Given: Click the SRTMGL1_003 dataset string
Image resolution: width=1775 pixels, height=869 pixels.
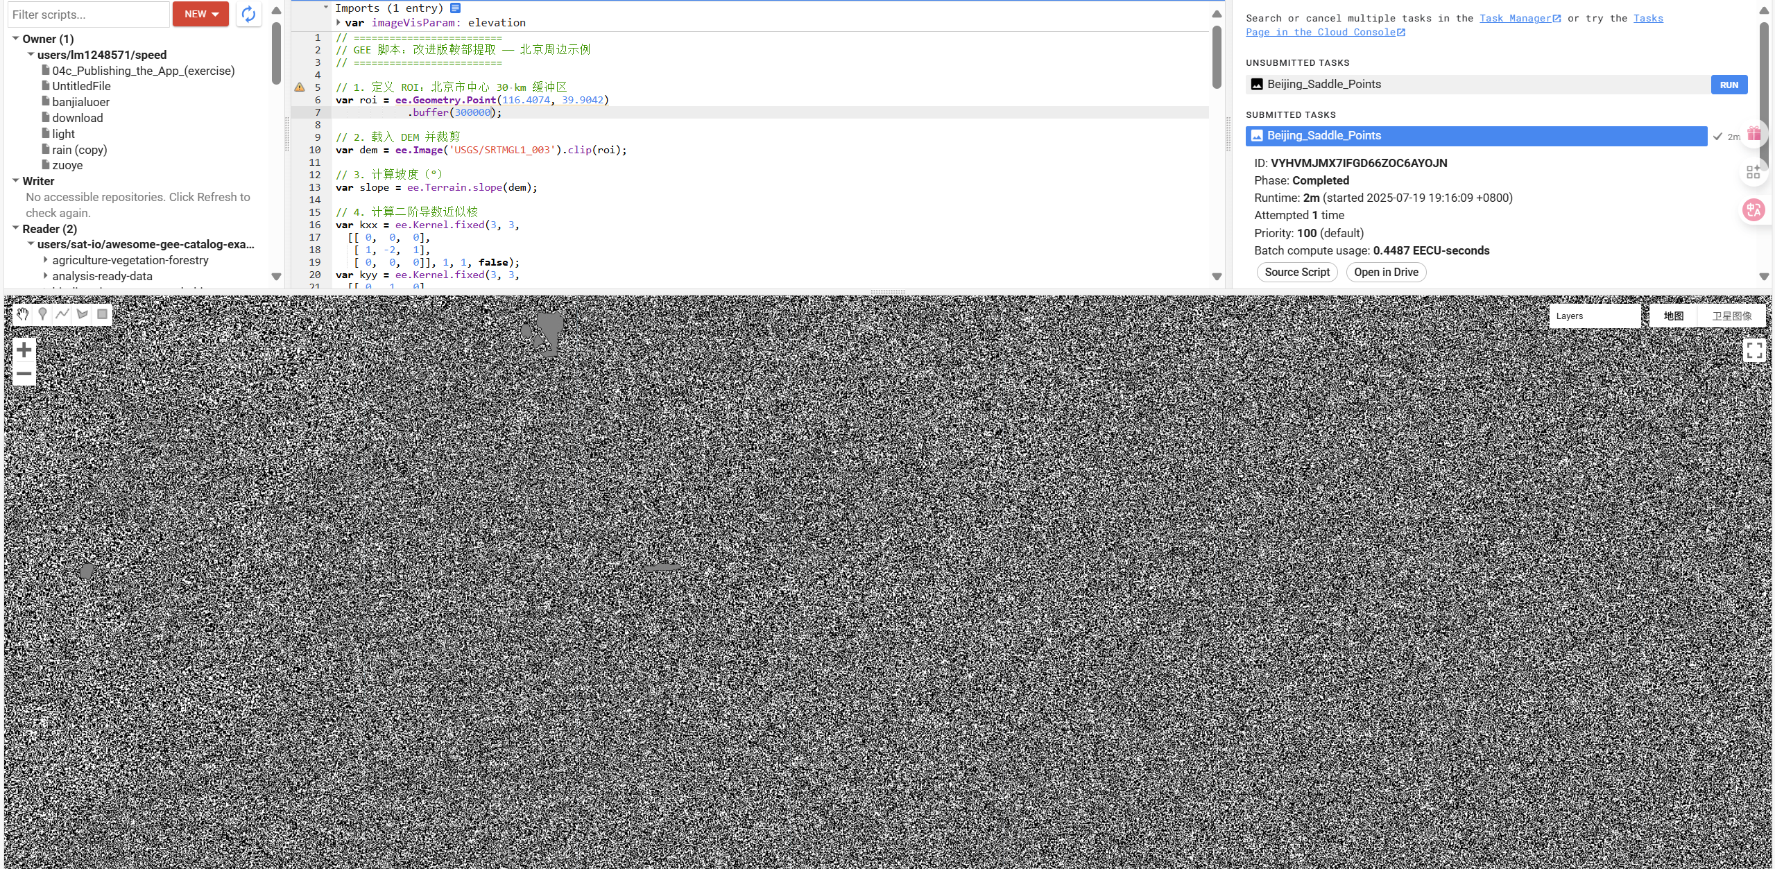Looking at the screenshot, I should (x=502, y=150).
